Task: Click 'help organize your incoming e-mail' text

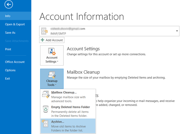Action: [135, 101]
